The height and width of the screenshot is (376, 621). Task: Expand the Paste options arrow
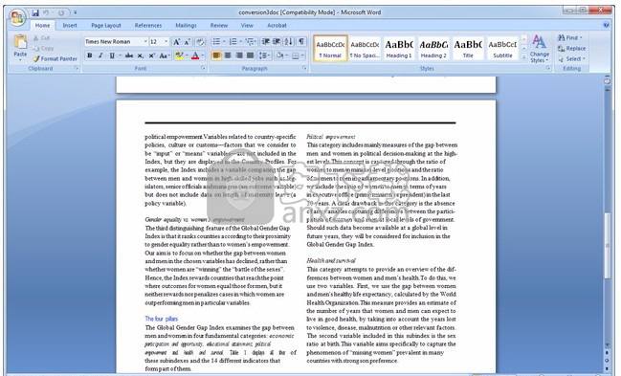coord(20,60)
